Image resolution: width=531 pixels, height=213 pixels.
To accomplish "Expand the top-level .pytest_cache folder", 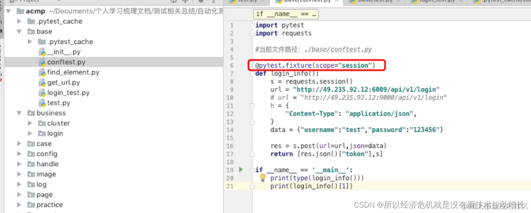I will (x=19, y=21).
